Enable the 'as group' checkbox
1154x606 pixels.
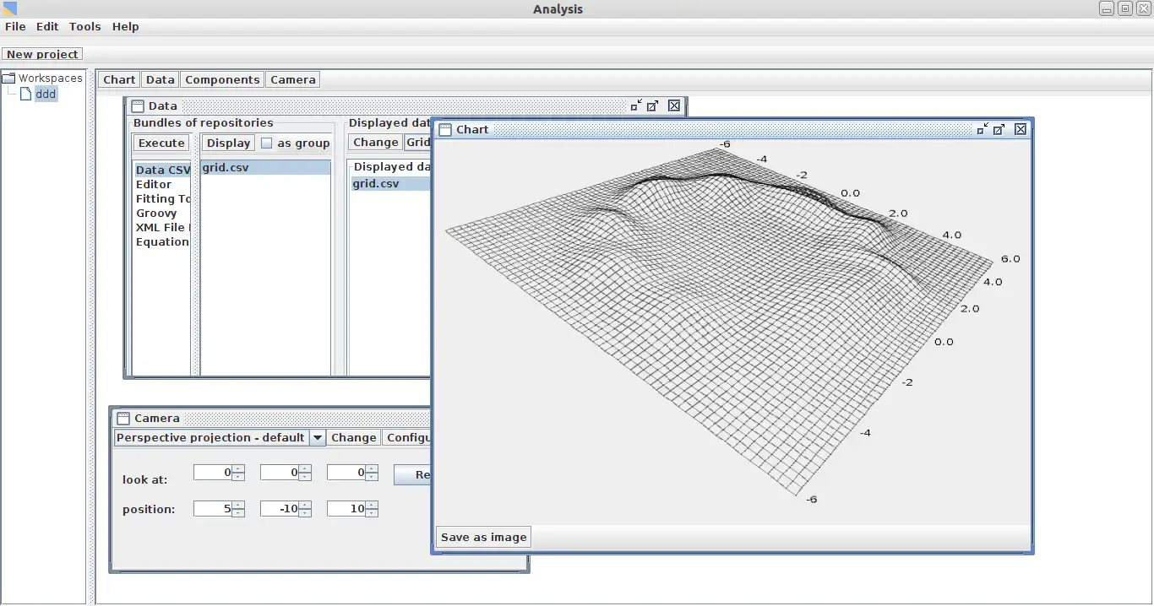pyautogui.click(x=267, y=143)
